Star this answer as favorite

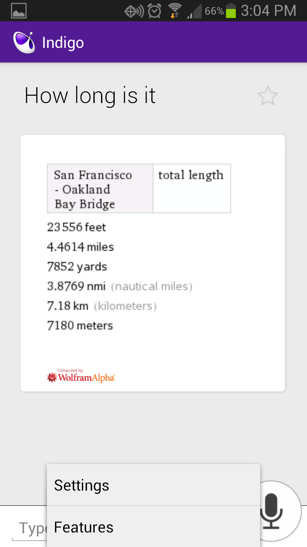point(268,96)
